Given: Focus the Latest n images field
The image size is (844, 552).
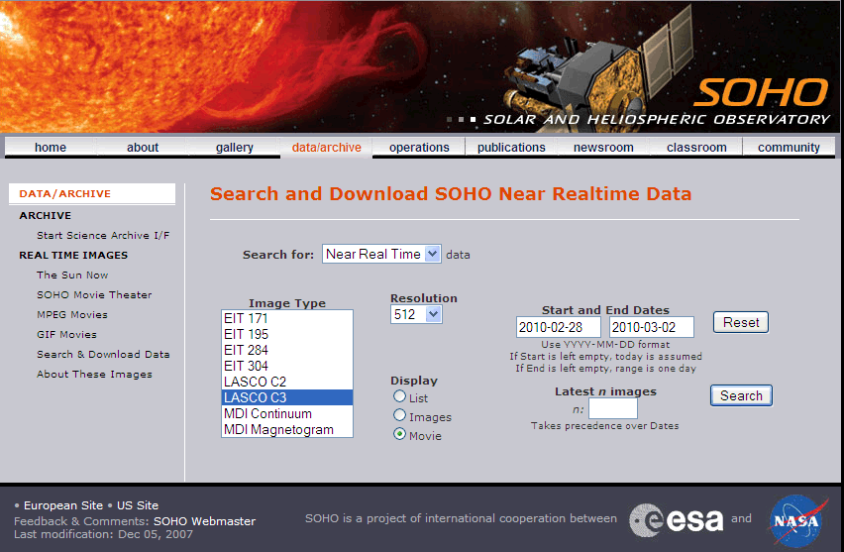Looking at the screenshot, I should (x=612, y=408).
